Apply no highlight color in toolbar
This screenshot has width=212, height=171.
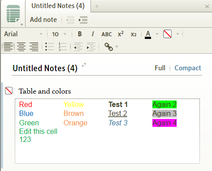[167, 34]
